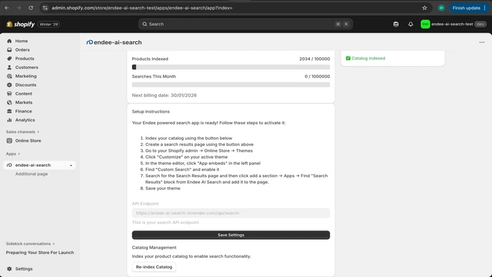
Task: Click 'Setup Instructions' heading
Action: 151,111
